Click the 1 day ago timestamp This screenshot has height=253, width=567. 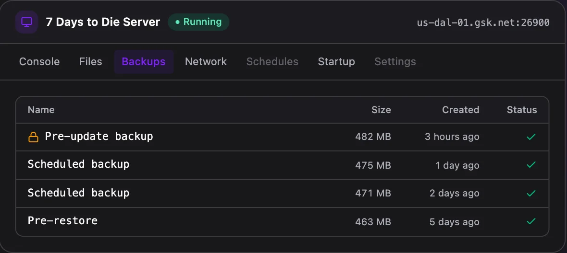(457, 165)
